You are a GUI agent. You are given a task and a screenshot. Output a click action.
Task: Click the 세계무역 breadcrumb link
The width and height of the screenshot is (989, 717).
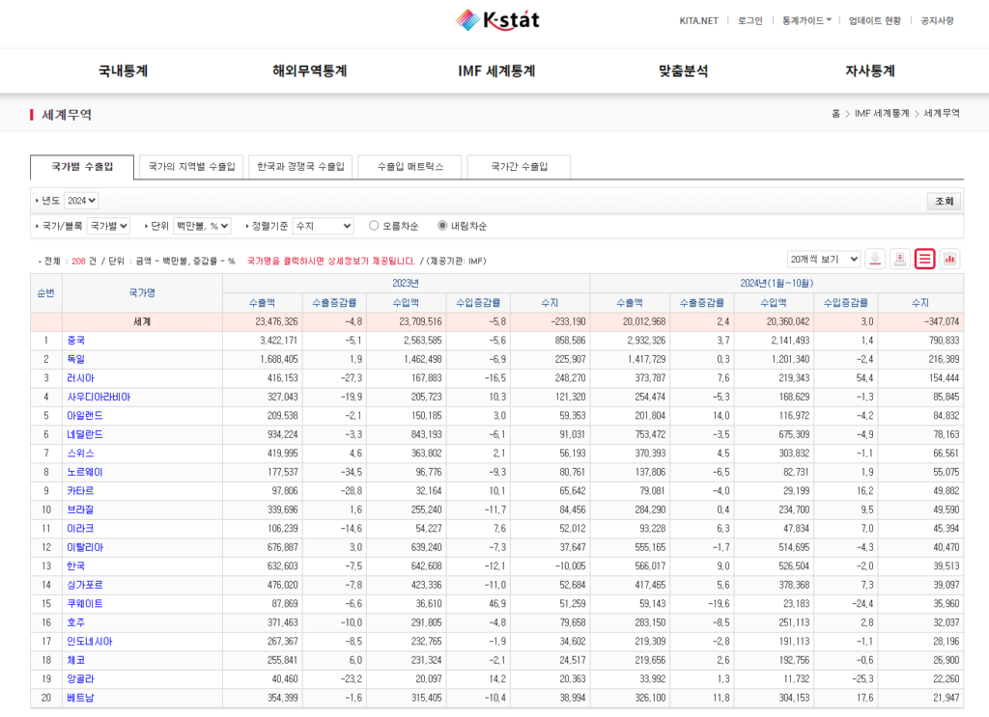pos(942,114)
